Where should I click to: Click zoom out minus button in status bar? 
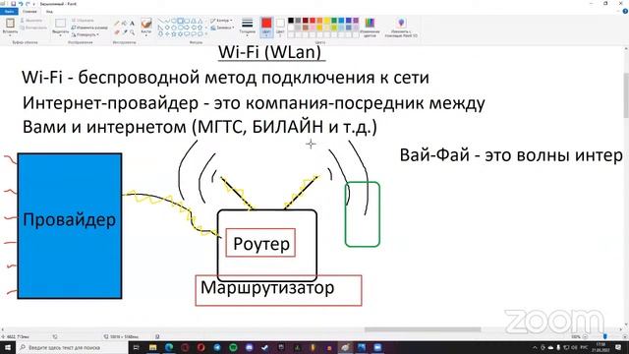click(x=586, y=336)
